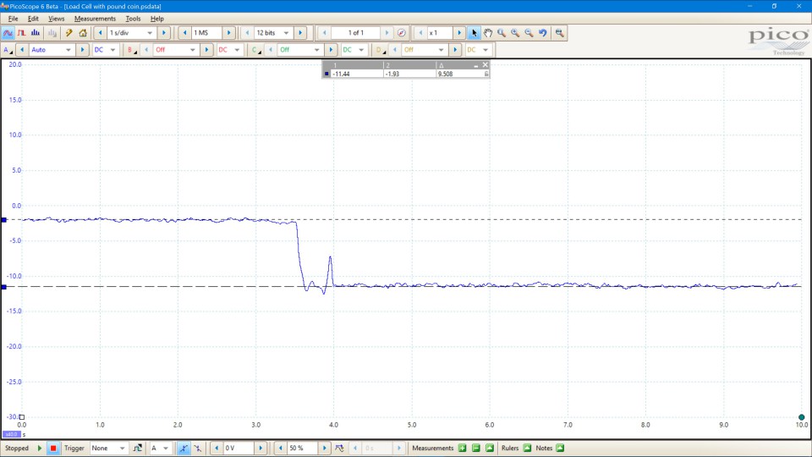812x457 pixels.
Task: Open the Measurements menu
Action: pos(95,19)
